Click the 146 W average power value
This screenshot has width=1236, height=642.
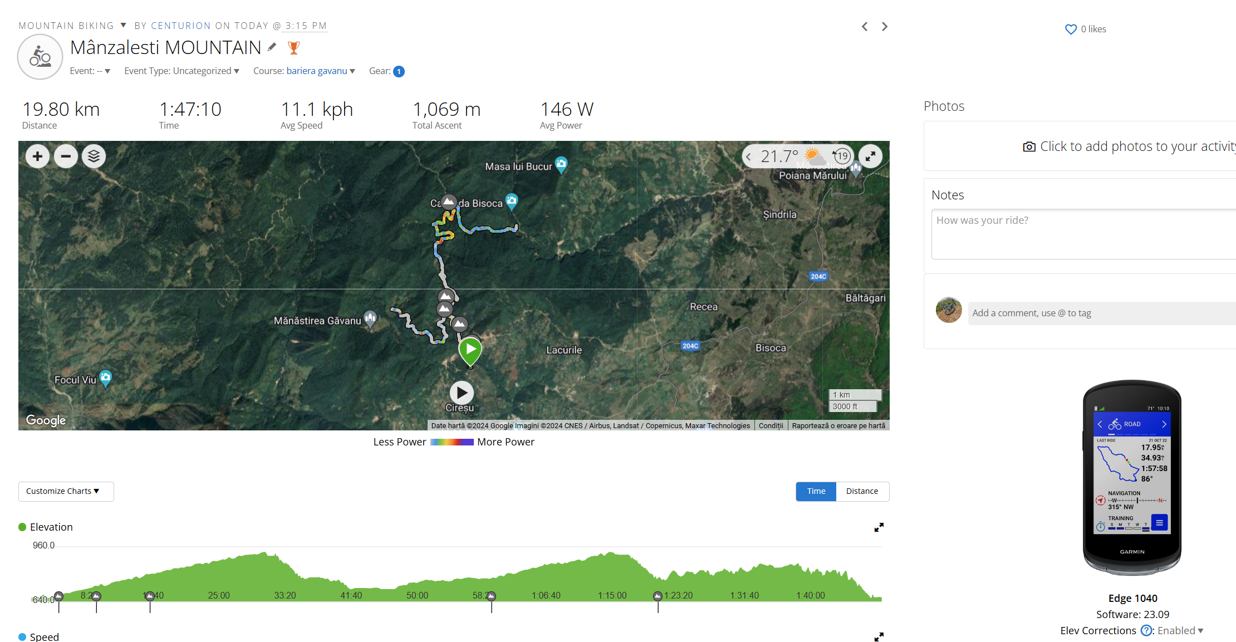tap(567, 109)
